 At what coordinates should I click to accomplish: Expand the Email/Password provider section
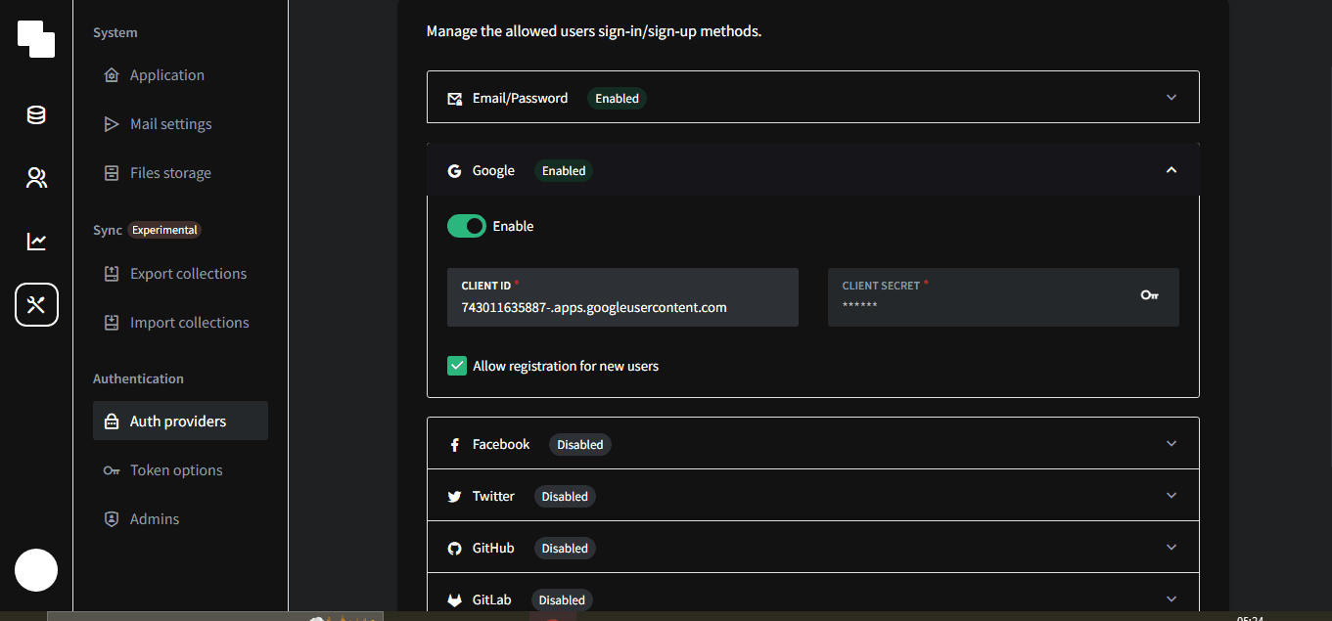813,97
